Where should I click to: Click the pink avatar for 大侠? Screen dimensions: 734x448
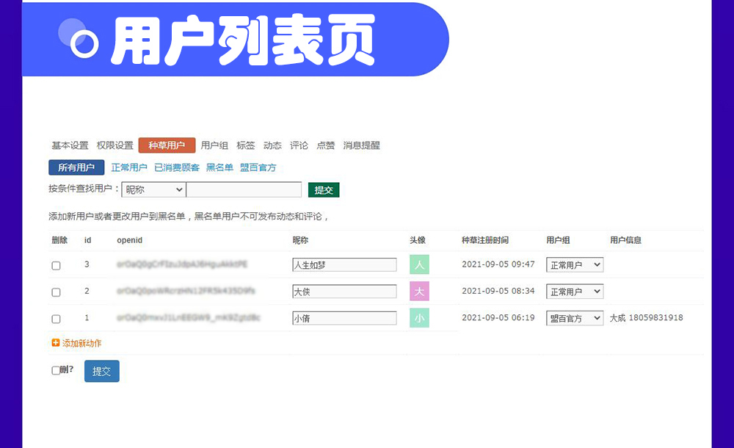[x=419, y=292]
